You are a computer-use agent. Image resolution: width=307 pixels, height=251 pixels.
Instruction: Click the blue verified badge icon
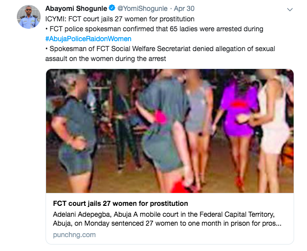[x=112, y=8]
